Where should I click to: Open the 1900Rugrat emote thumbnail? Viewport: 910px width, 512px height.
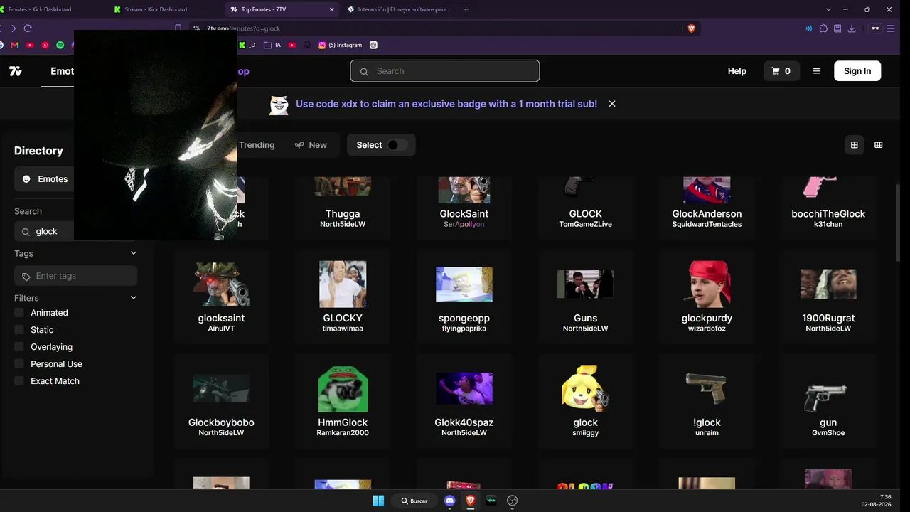coord(828,284)
